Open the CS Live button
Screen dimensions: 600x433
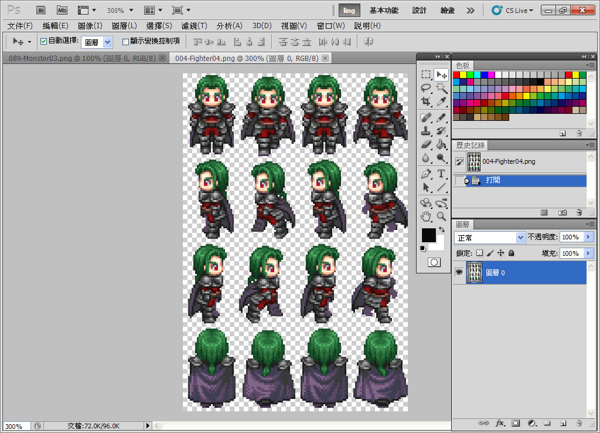click(x=513, y=11)
